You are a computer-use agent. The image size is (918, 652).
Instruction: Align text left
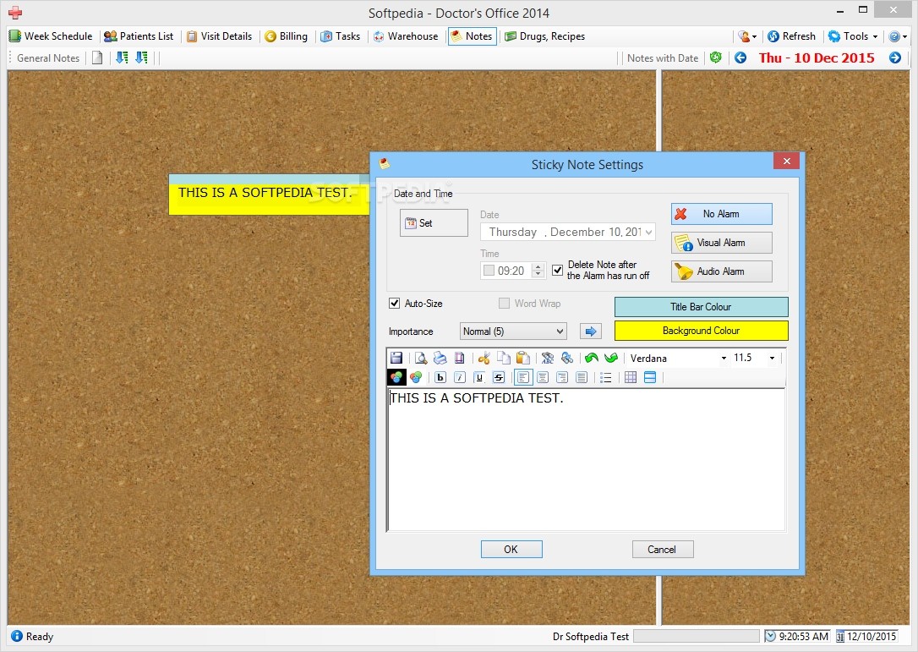click(x=522, y=377)
